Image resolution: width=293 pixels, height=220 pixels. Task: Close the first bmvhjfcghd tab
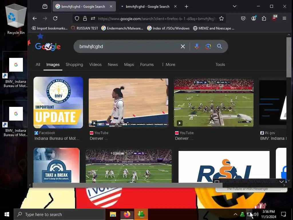[x=111, y=6]
